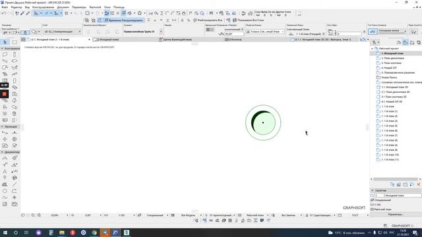This screenshot has height=237, width=422.
Task: Select the Fill tool in Document section
Action: click(x=5, y=184)
